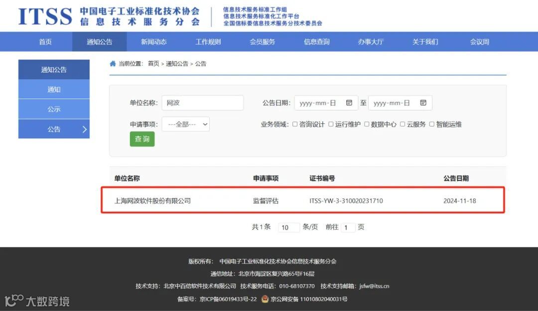The height and width of the screenshot is (311, 538).
Task: Check the 智能运维 checkbox
Action: [431, 124]
